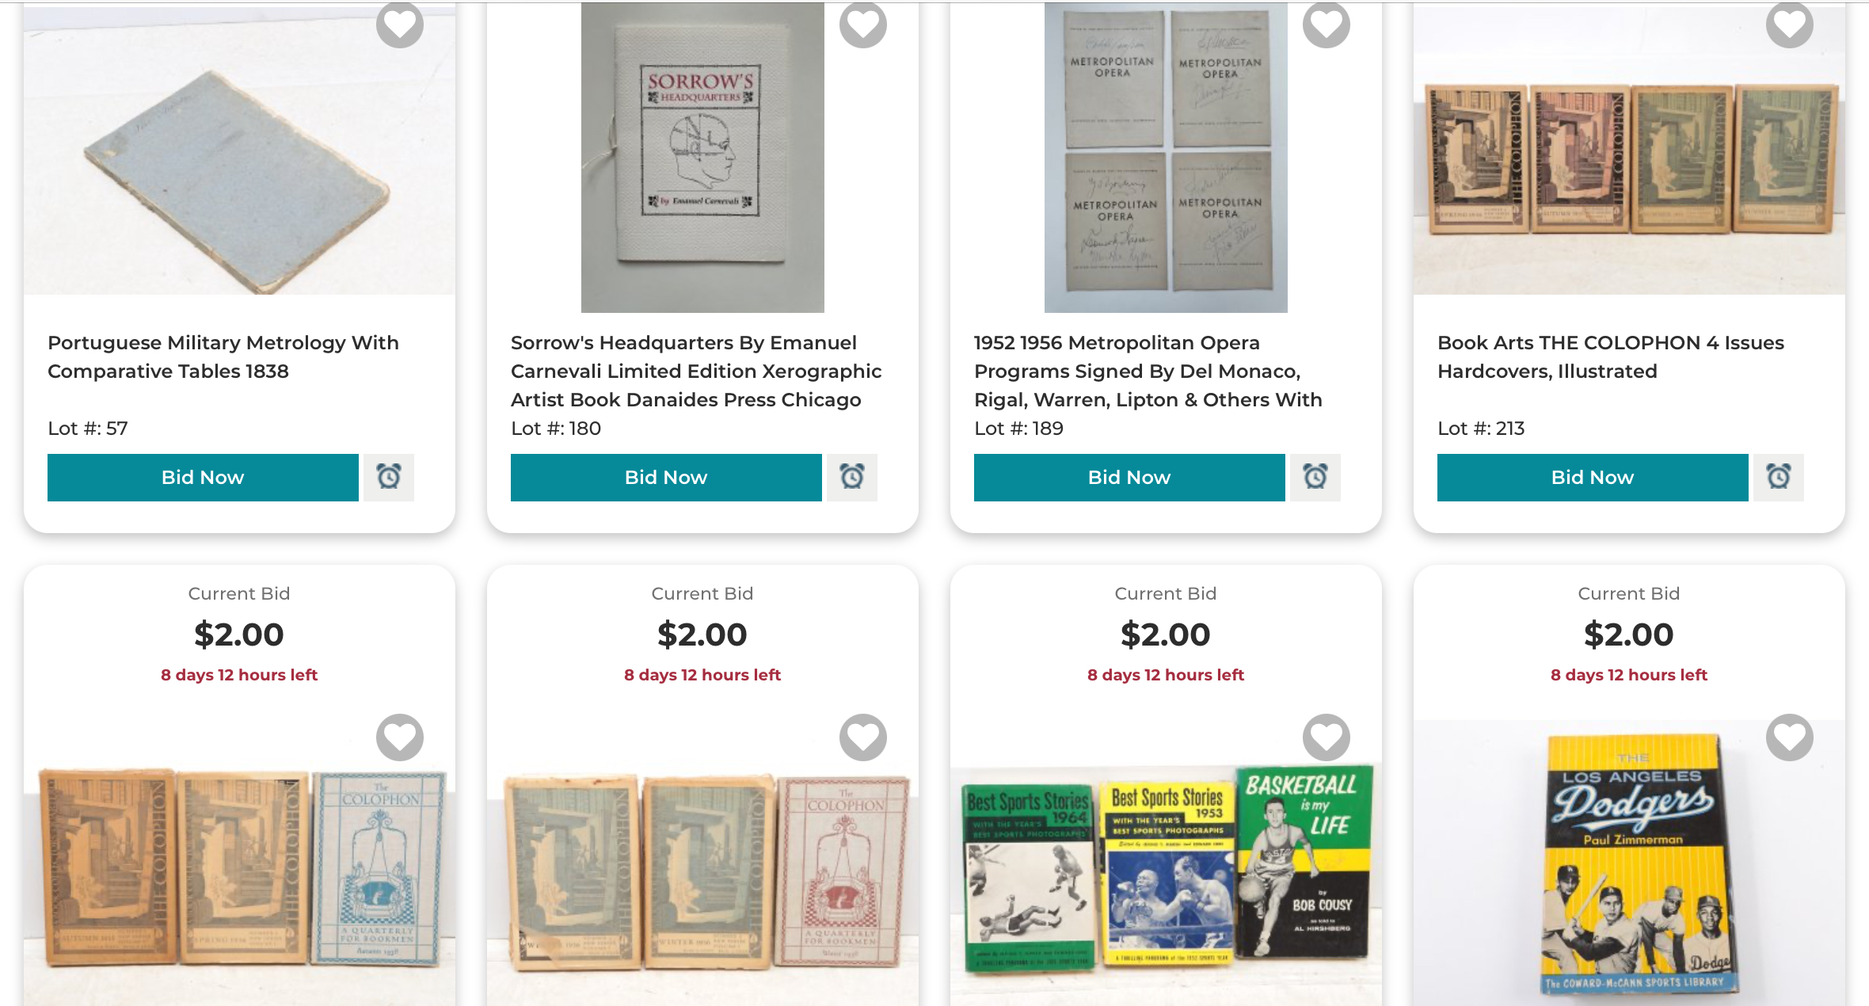This screenshot has height=1006, width=1869.
Task: Heart the Los Angeles Dodgers book lot
Action: (1790, 737)
